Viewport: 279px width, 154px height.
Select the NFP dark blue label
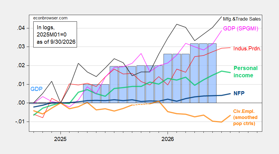[239, 93]
